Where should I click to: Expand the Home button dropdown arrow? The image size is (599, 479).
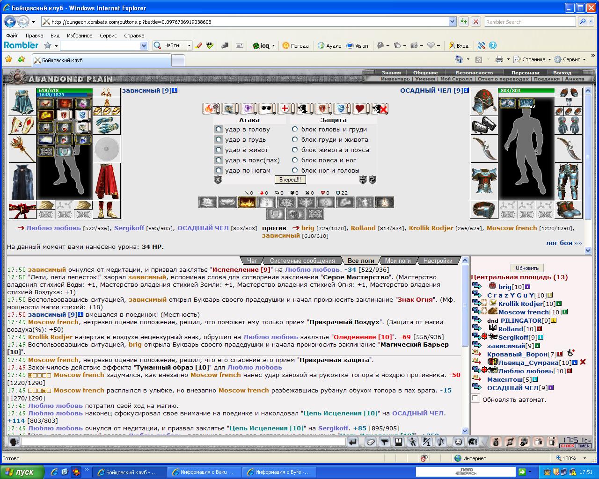point(468,59)
